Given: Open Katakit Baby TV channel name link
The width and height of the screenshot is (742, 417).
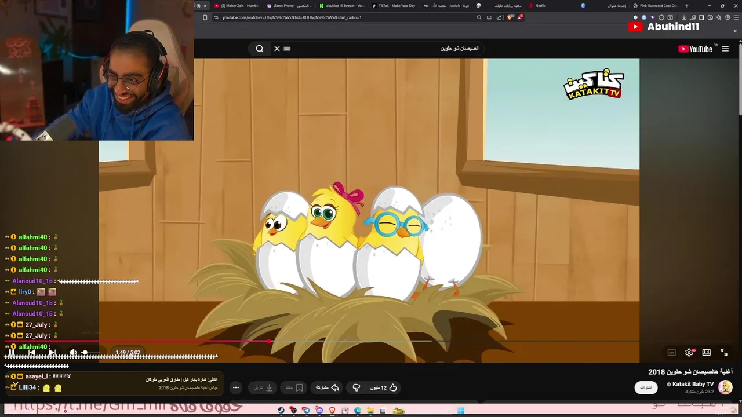Looking at the screenshot, I should click(692, 385).
